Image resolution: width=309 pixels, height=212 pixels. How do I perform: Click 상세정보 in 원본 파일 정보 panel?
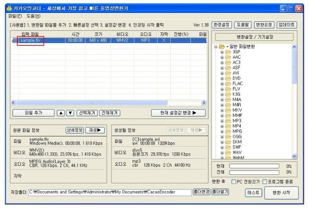[75, 130]
